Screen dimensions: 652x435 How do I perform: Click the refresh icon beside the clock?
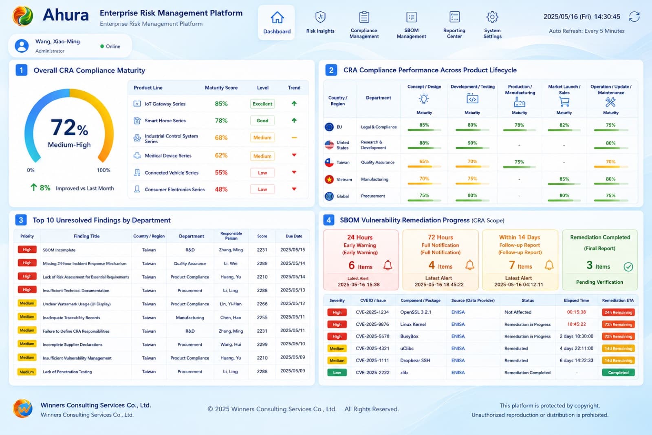point(634,17)
